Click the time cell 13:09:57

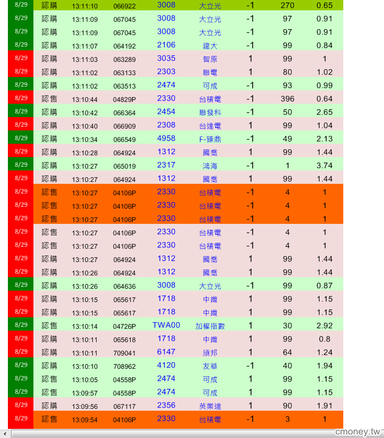pos(84,393)
